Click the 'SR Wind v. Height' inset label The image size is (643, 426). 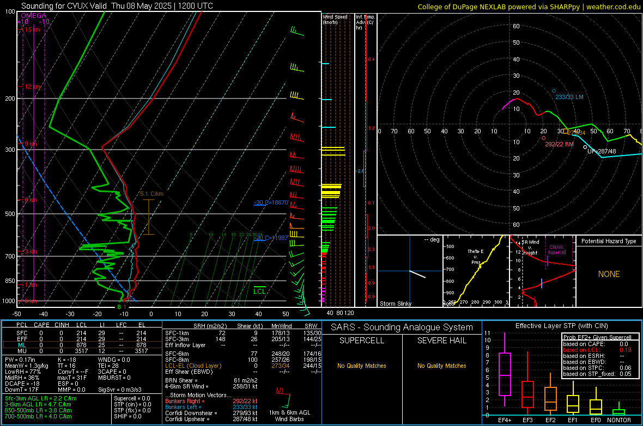pos(531,248)
